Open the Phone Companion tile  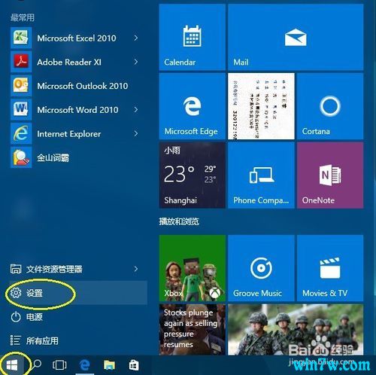[261, 175]
